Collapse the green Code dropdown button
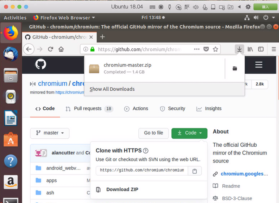This screenshot has width=279, height=203. click(189, 133)
